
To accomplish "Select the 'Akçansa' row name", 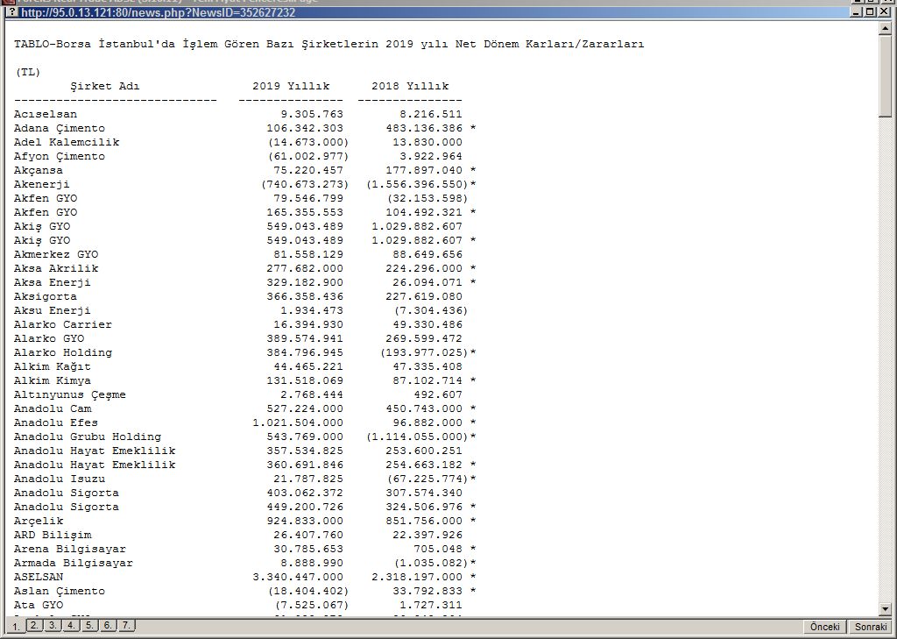I will (39, 170).
